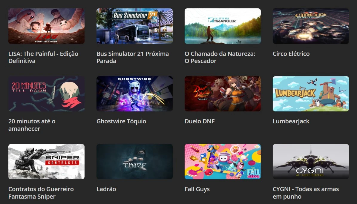The height and width of the screenshot is (204, 357).
Task: Open the LISA: The Painful cover thumbnail
Action: pos(46,26)
